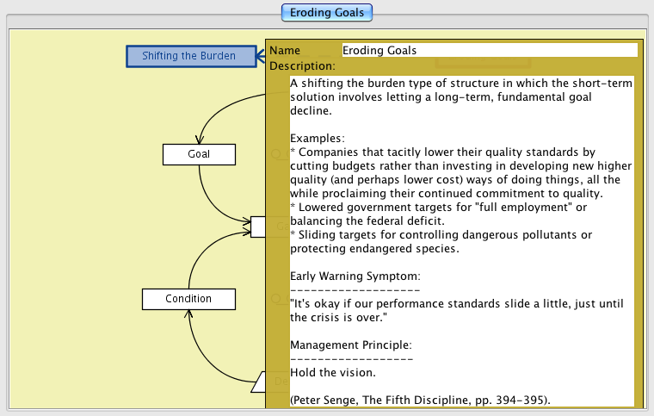Click the line about lowered government targets
Screen dimensions: 654x416
439,207
